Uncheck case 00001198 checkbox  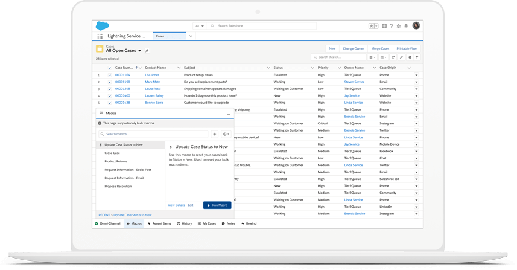(x=110, y=82)
